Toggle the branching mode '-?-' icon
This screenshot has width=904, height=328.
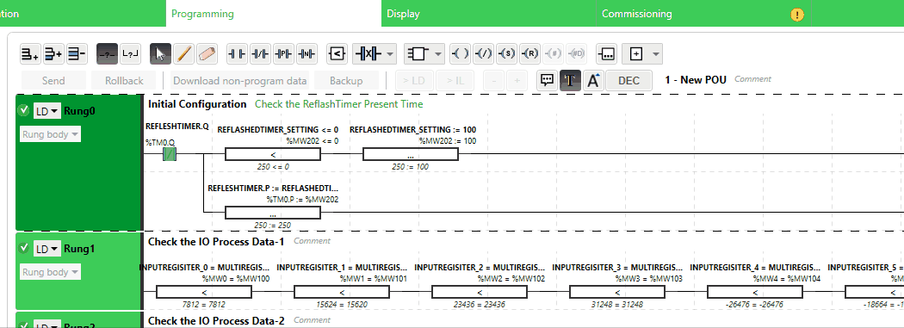click(x=108, y=54)
